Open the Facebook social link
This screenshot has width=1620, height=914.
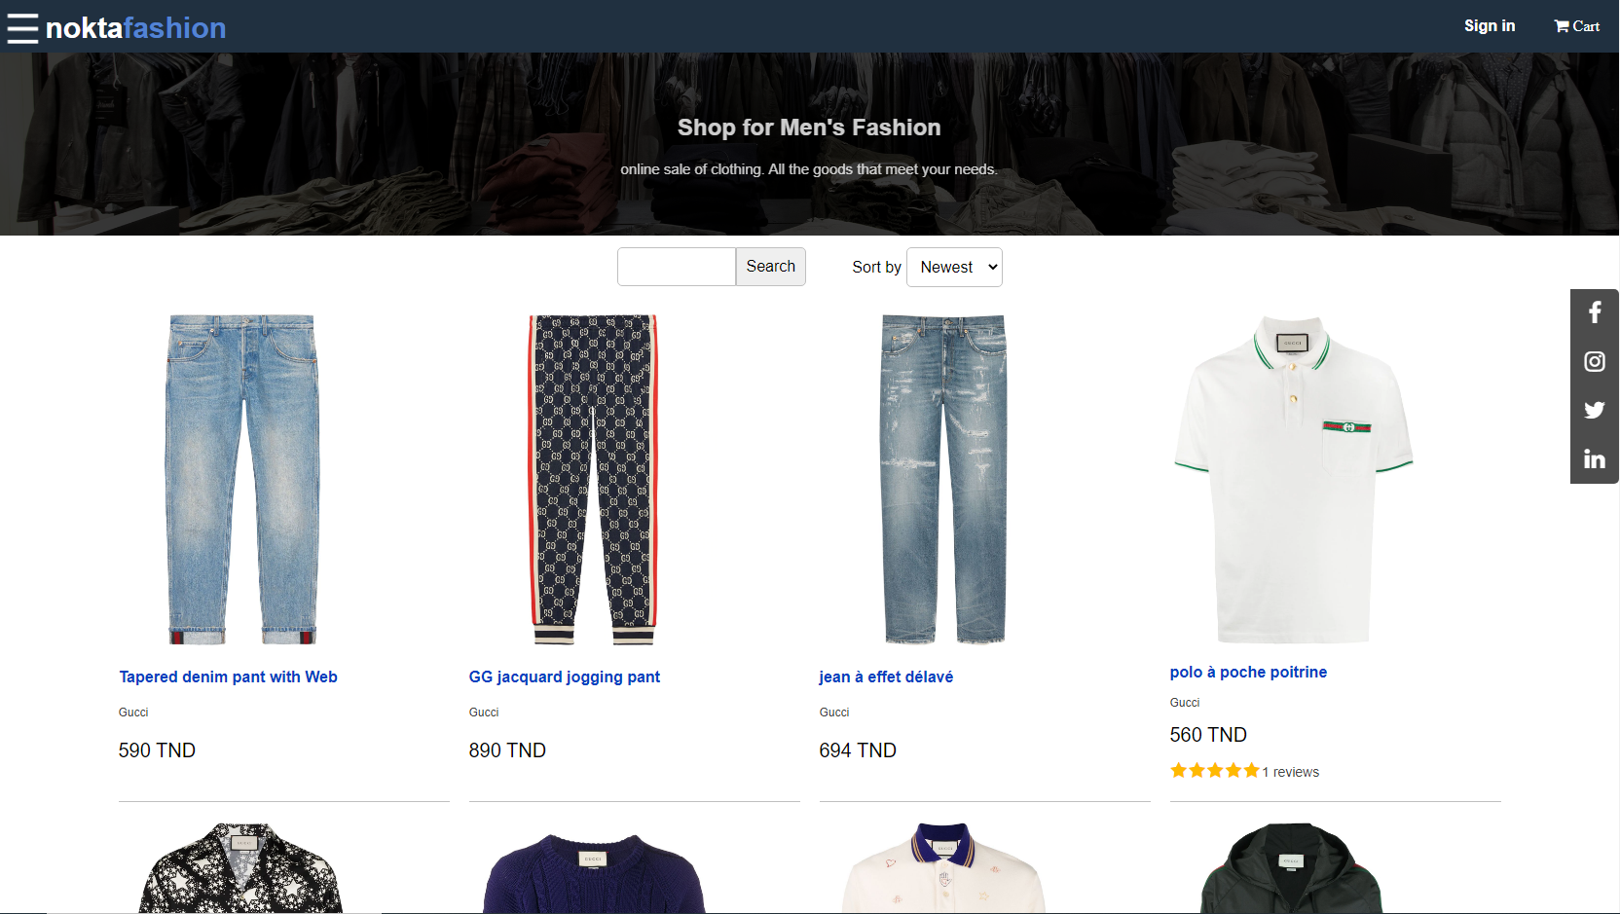point(1595,312)
